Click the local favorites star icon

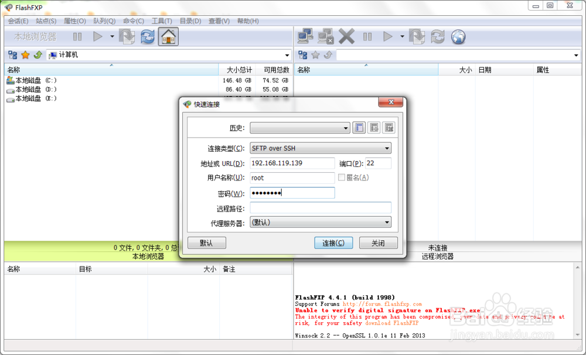(25, 55)
